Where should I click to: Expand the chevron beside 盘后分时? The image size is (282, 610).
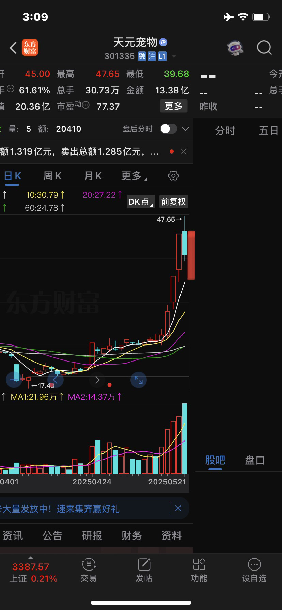[x=185, y=129]
